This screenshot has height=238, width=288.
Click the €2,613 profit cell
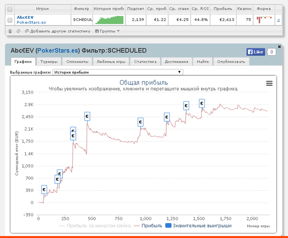pos(223,20)
